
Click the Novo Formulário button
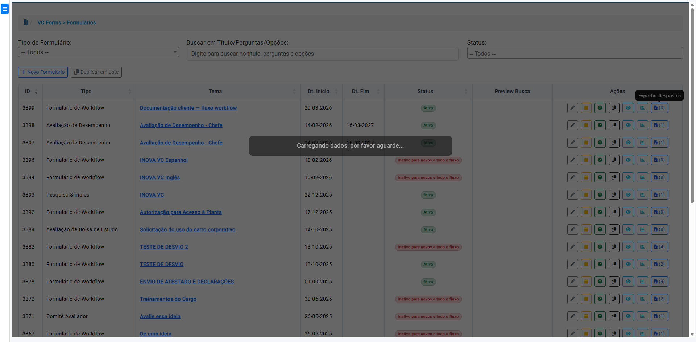[43, 72]
